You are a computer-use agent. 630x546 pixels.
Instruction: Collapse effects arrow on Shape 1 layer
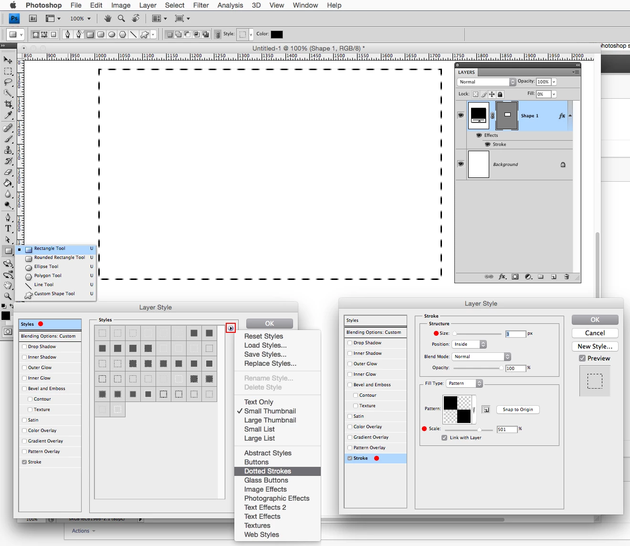pos(570,116)
